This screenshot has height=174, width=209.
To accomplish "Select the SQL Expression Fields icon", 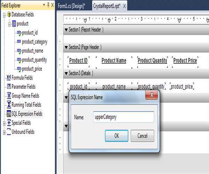I will (x=9, y=114).
